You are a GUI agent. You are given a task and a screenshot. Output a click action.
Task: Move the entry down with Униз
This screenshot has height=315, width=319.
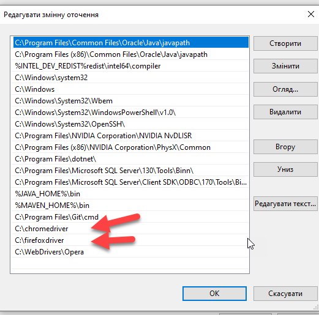point(285,169)
